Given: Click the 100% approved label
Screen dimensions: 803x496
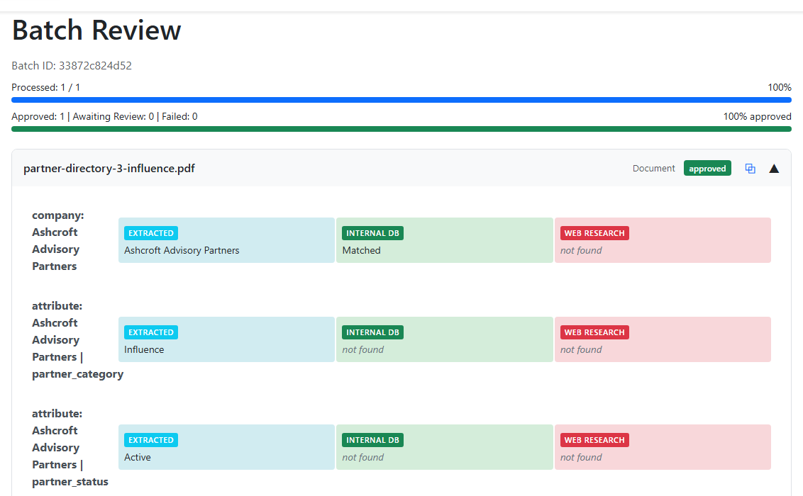Looking at the screenshot, I should coord(757,117).
